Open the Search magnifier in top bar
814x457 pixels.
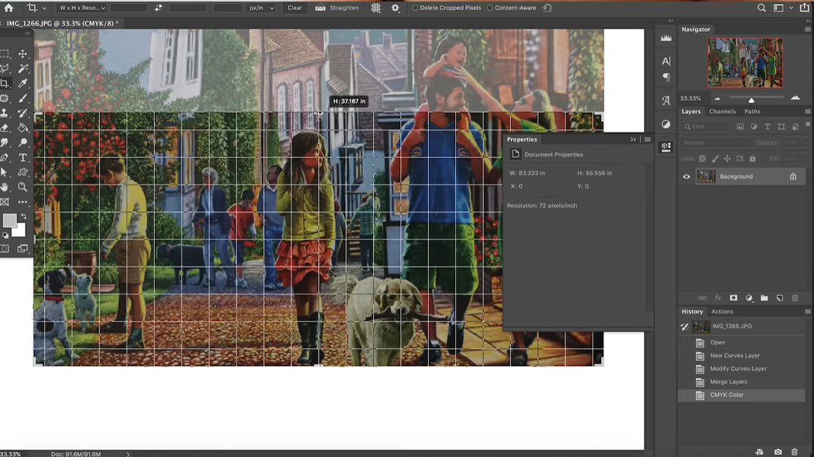coord(761,8)
